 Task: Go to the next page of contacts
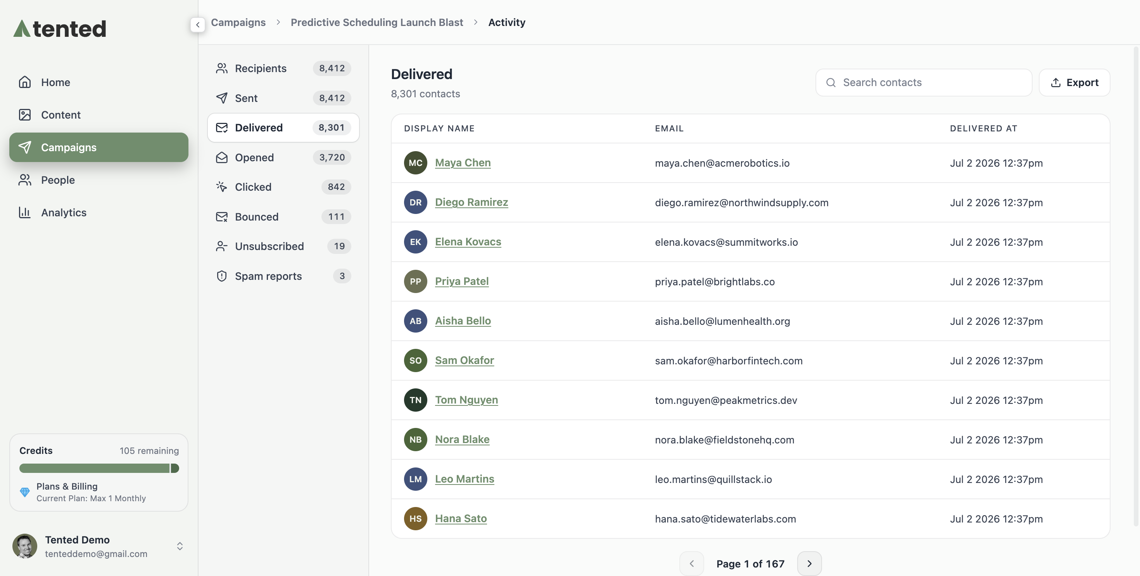[809, 564]
